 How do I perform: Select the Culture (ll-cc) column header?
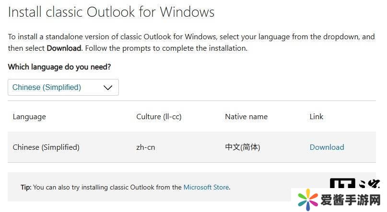coord(159,116)
